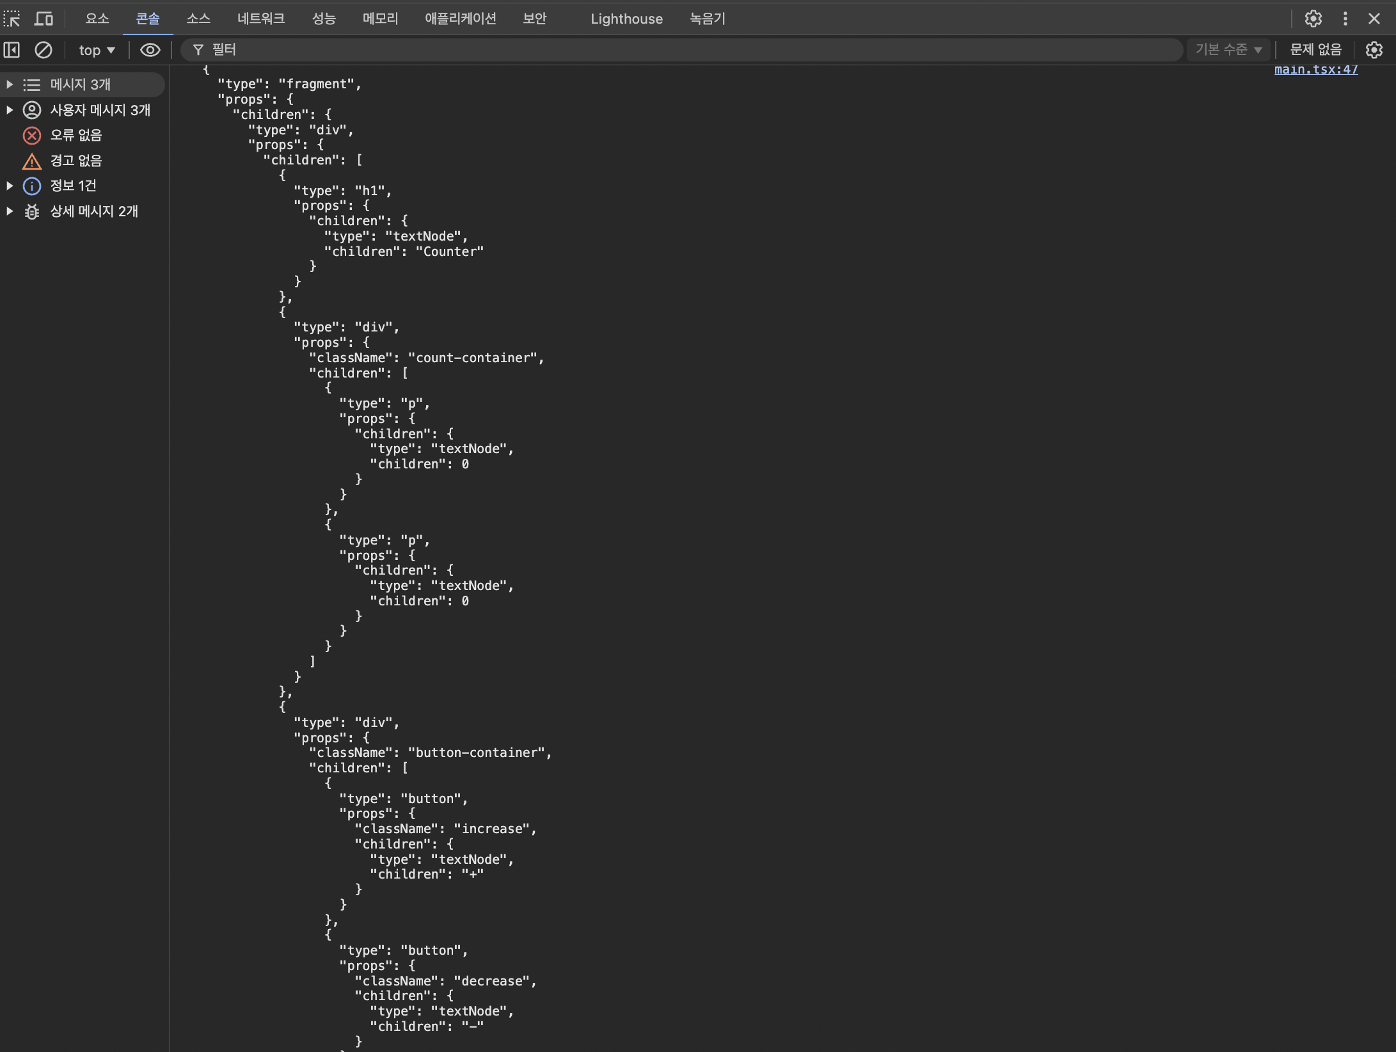The image size is (1396, 1052).
Task: Expand the 3 user messages group
Action: pyautogui.click(x=10, y=110)
